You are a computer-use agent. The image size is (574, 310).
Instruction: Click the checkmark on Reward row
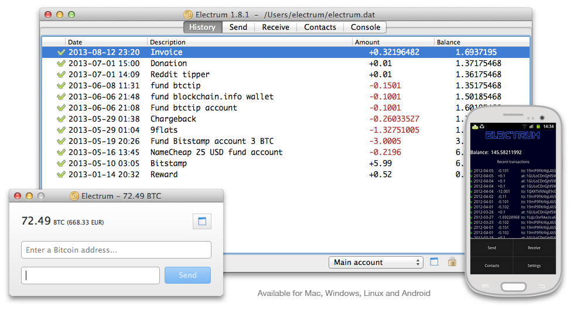[x=61, y=174]
